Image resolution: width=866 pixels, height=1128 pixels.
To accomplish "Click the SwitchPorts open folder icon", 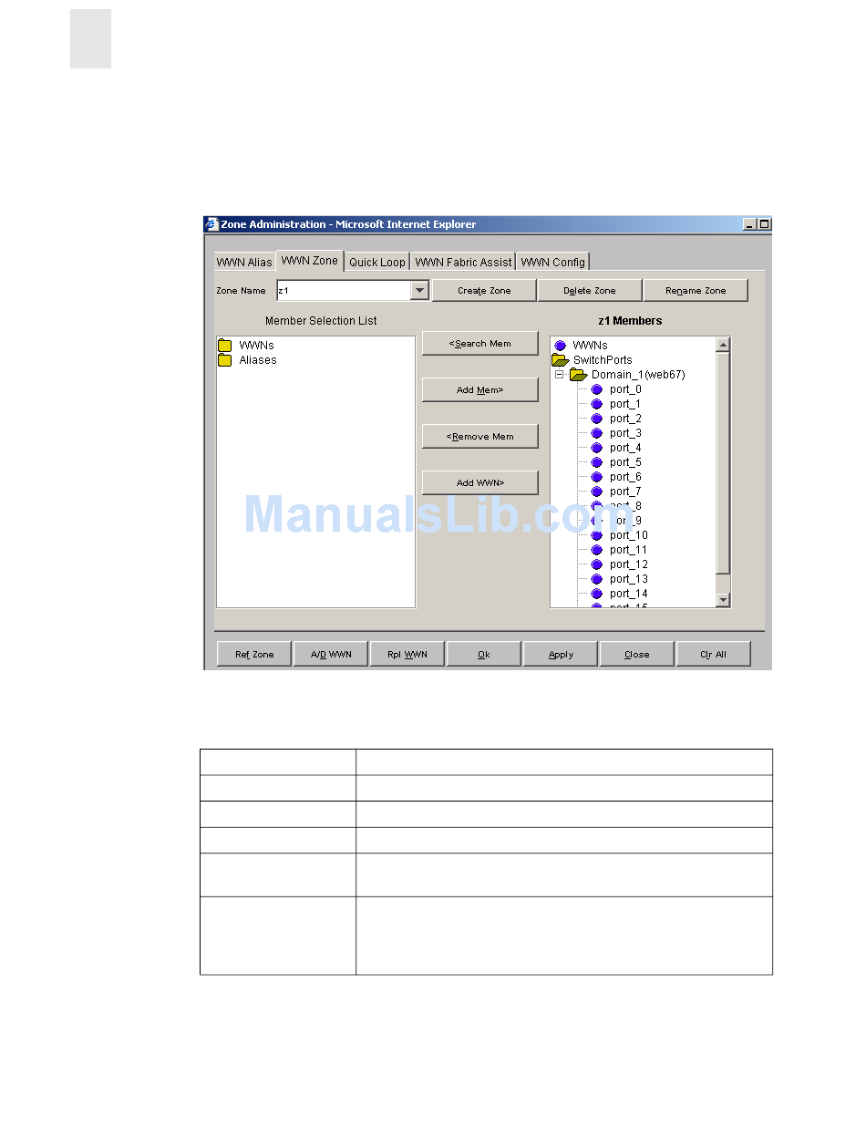I will (x=561, y=360).
